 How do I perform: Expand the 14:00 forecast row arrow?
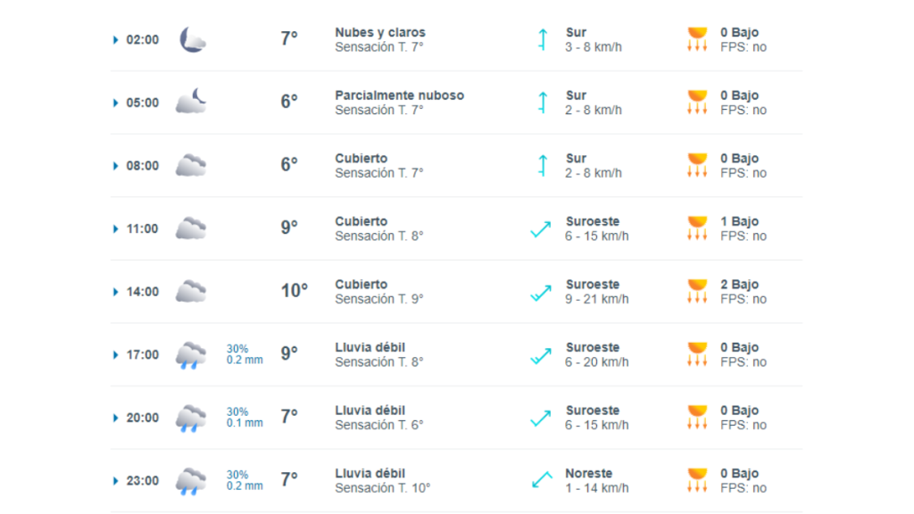115,292
